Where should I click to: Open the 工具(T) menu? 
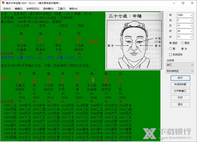61,9
